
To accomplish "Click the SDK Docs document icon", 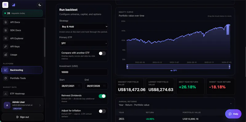I will (x=6, y=30).
